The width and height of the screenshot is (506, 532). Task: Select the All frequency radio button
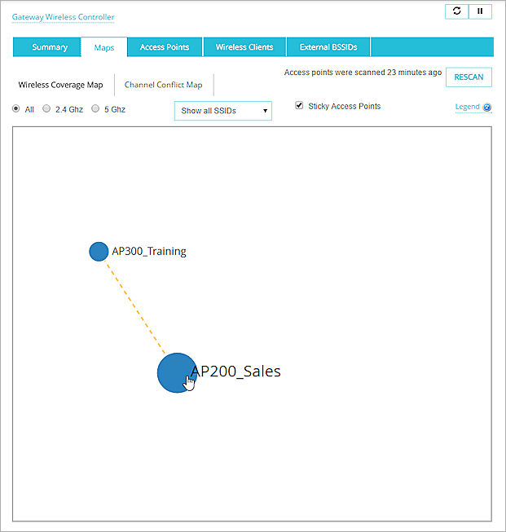[16, 108]
